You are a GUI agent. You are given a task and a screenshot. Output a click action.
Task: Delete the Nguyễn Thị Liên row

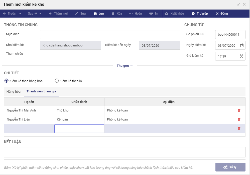[239, 120]
